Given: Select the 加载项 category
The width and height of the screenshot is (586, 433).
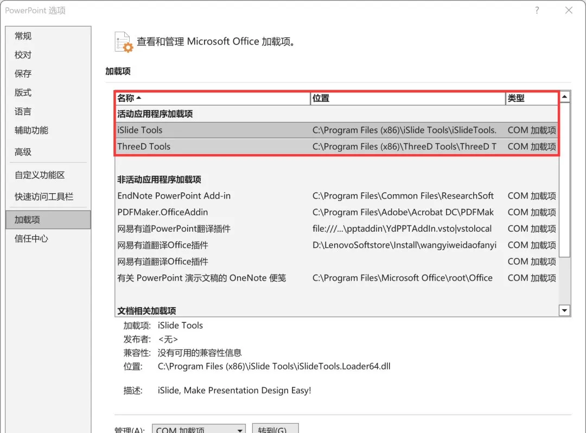Looking at the screenshot, I should 48,220.
